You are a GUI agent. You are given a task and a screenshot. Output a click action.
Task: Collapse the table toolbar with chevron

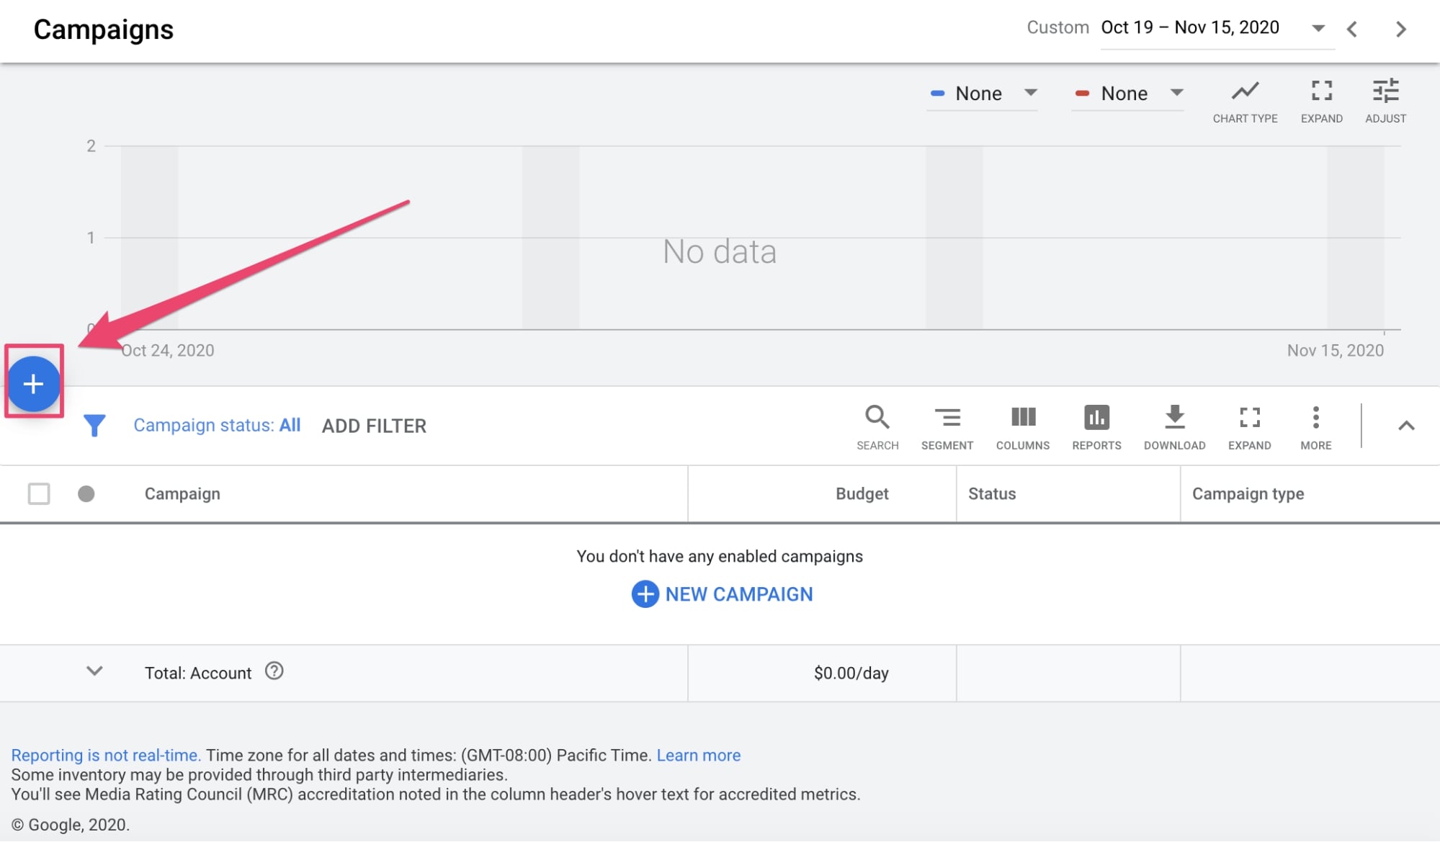coord(1405,426)
